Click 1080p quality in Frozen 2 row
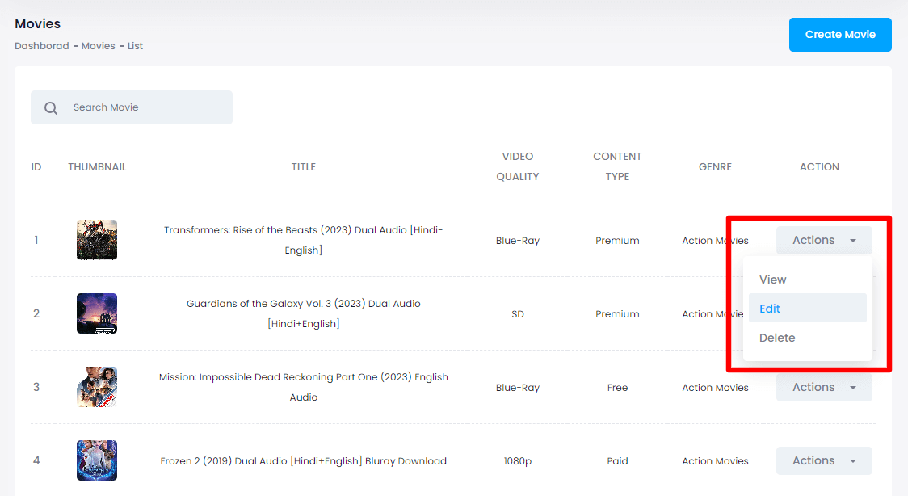Viewport: 908px width, 496px height. click(x=518, y=460)
